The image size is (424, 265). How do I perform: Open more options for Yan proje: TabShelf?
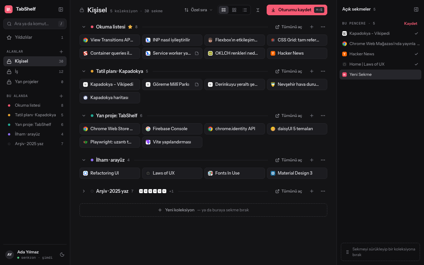pos(323,116)
